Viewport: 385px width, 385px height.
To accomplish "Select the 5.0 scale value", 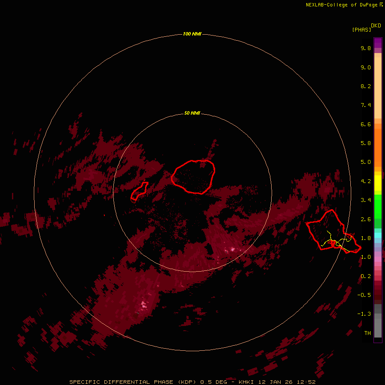I will point(366,162).
